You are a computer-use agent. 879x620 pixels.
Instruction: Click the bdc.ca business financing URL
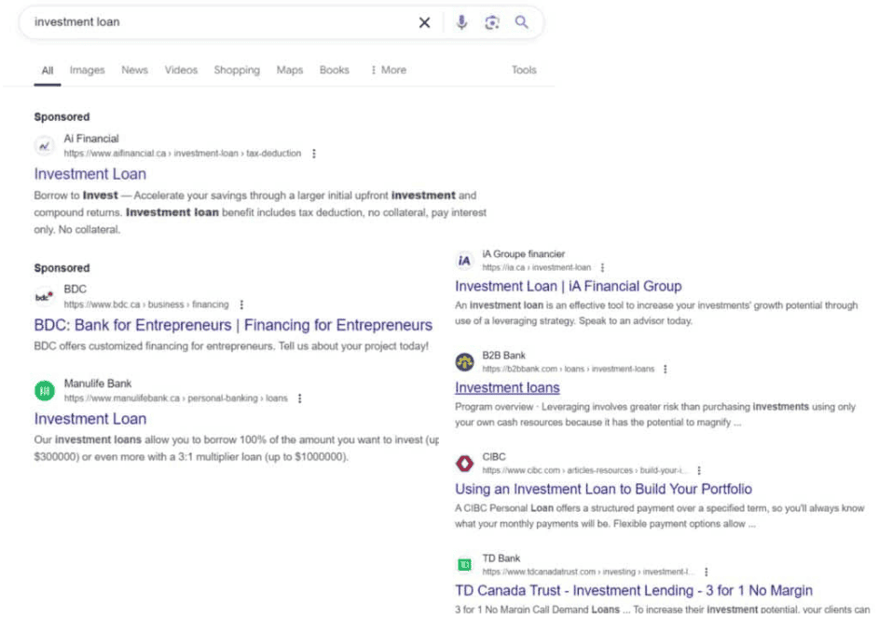pos(146,304)
